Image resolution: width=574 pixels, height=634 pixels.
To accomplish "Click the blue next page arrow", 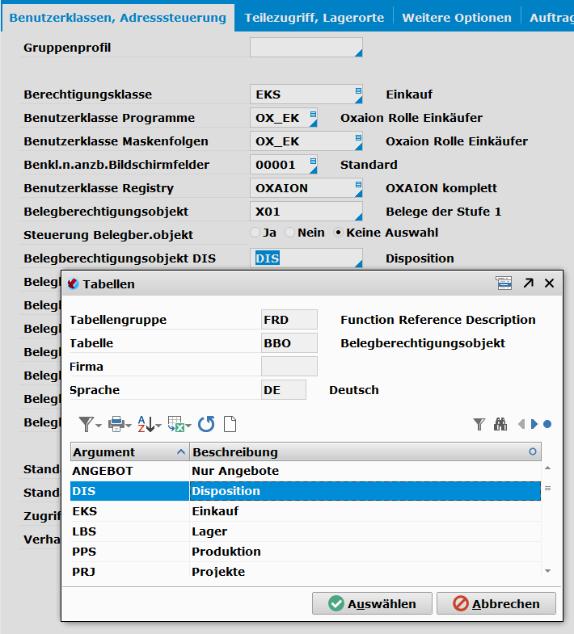I will tap(534, 424).
